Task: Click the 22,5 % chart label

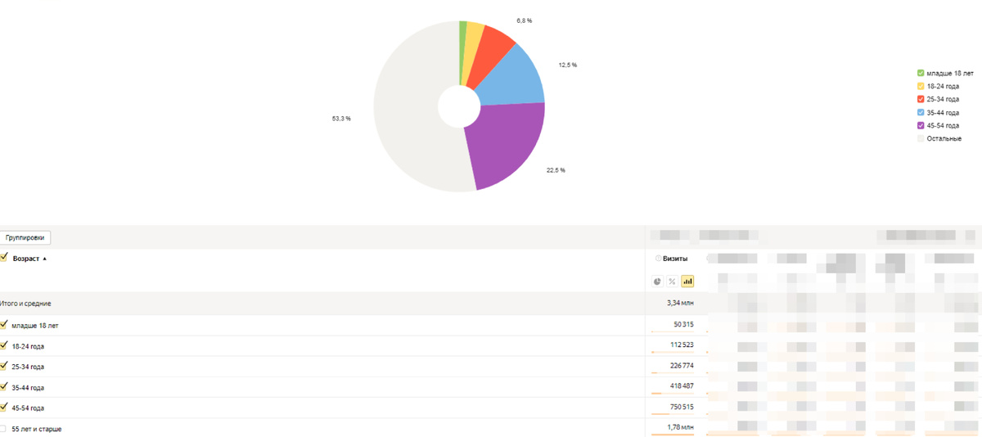Action: 556,170
